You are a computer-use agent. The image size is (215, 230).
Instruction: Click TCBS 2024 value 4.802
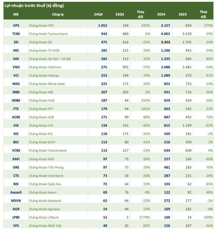166,34
